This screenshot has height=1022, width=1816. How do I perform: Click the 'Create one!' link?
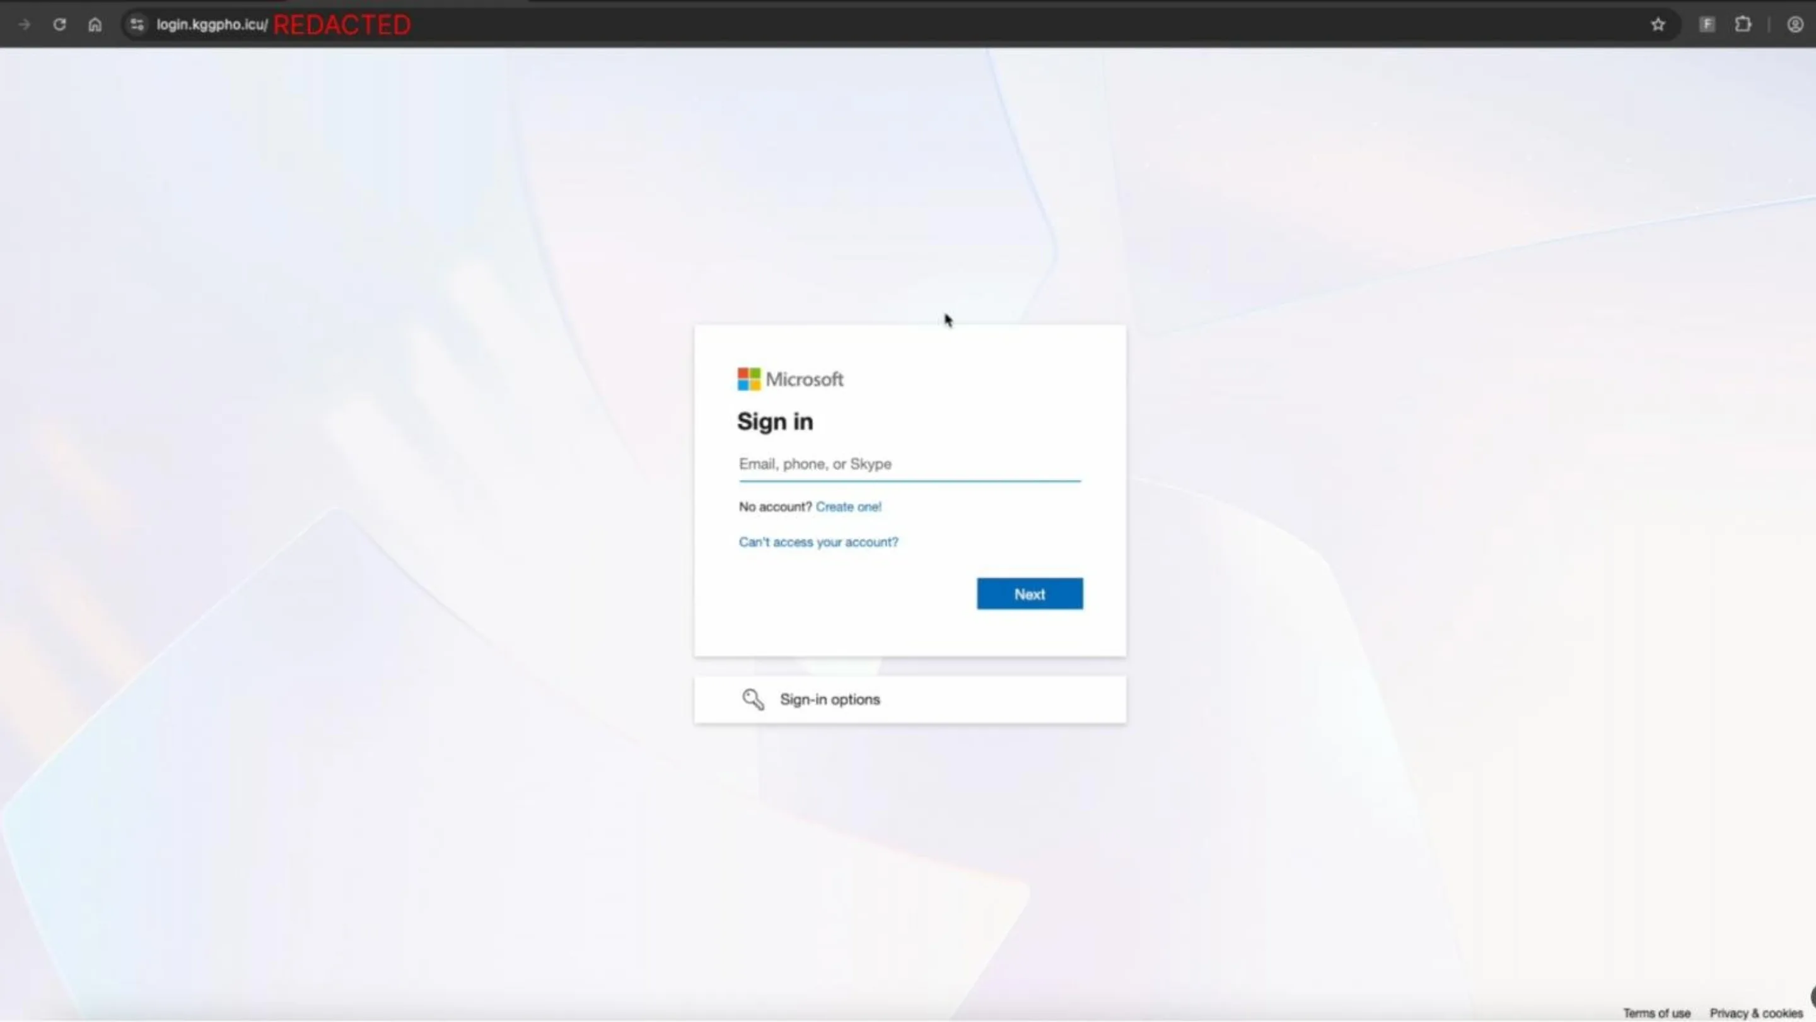848,507
